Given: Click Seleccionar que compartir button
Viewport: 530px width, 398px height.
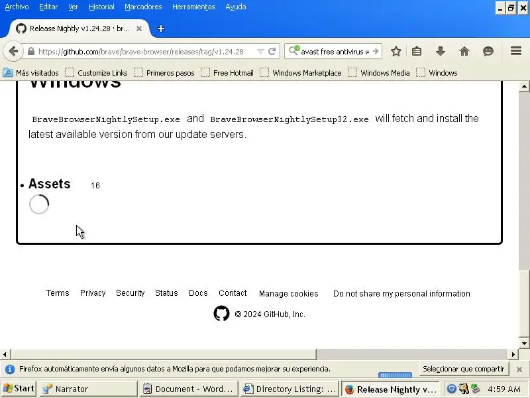Looking at the screenshot, I should click(464, 369).
